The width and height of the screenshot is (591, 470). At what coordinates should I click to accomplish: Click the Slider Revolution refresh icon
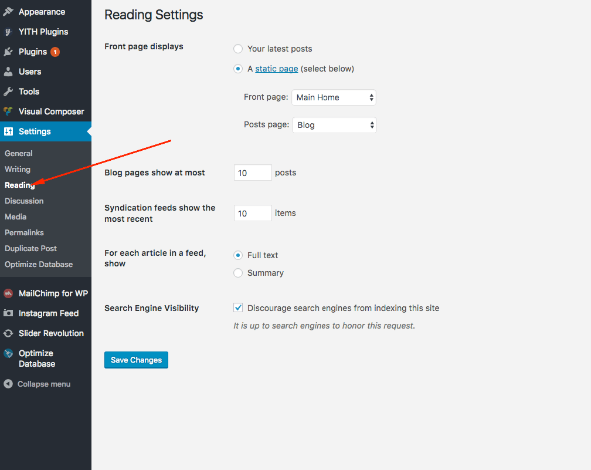(8, 333)
